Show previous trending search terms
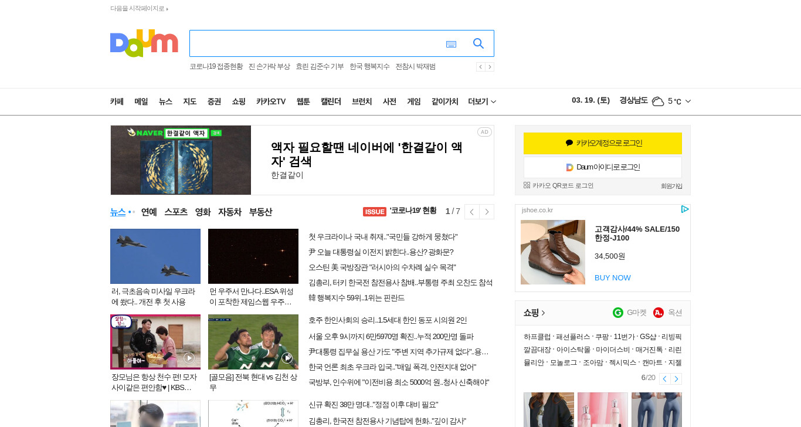 [480, 67]
